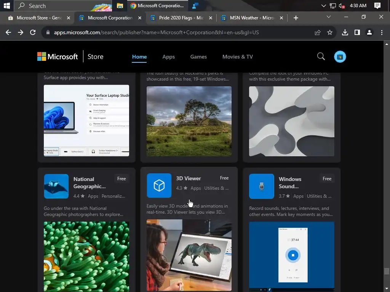Open the store search magnifier icon

(321, 57)
